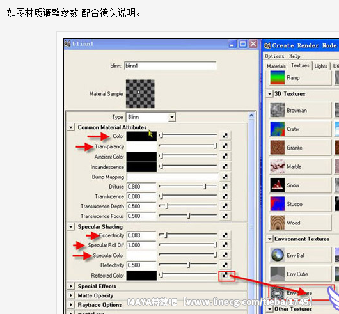339x314 pixels.
Task: Select the Brownian 3D texture icon
Action: coord(278,110)
